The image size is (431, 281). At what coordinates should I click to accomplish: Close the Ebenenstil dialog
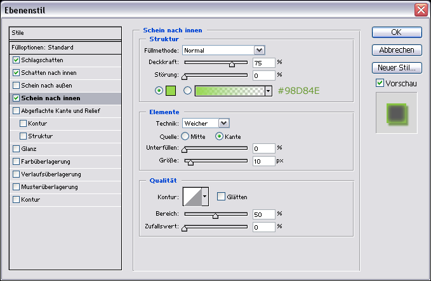point(421,10)
